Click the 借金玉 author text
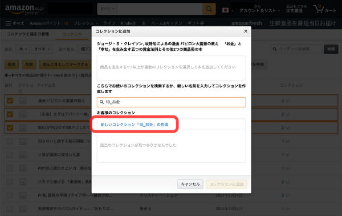Image resolution: width=342 pixels, height=216 pixels. 145,209
